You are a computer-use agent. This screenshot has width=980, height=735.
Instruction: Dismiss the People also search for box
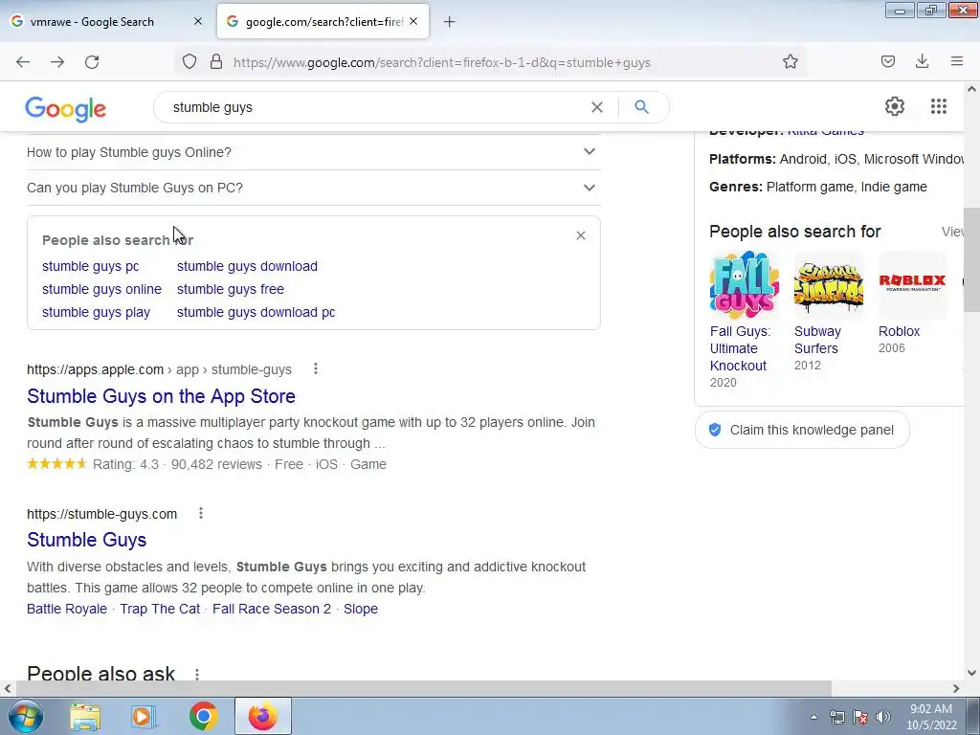click(581, 235)
